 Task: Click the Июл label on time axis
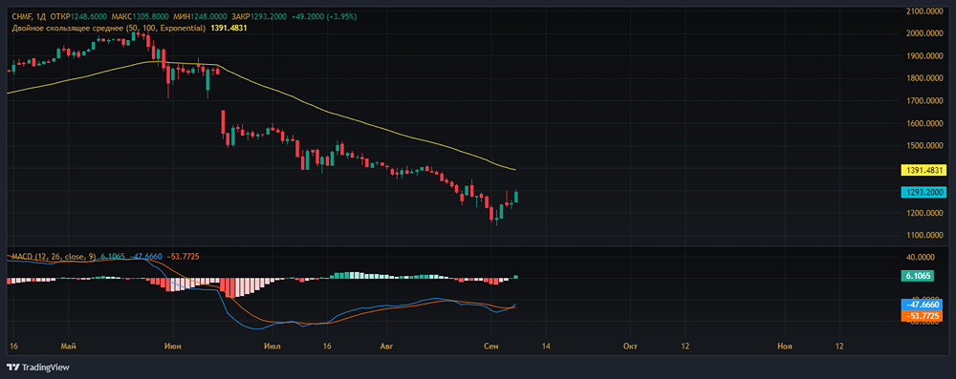point(272,347)
